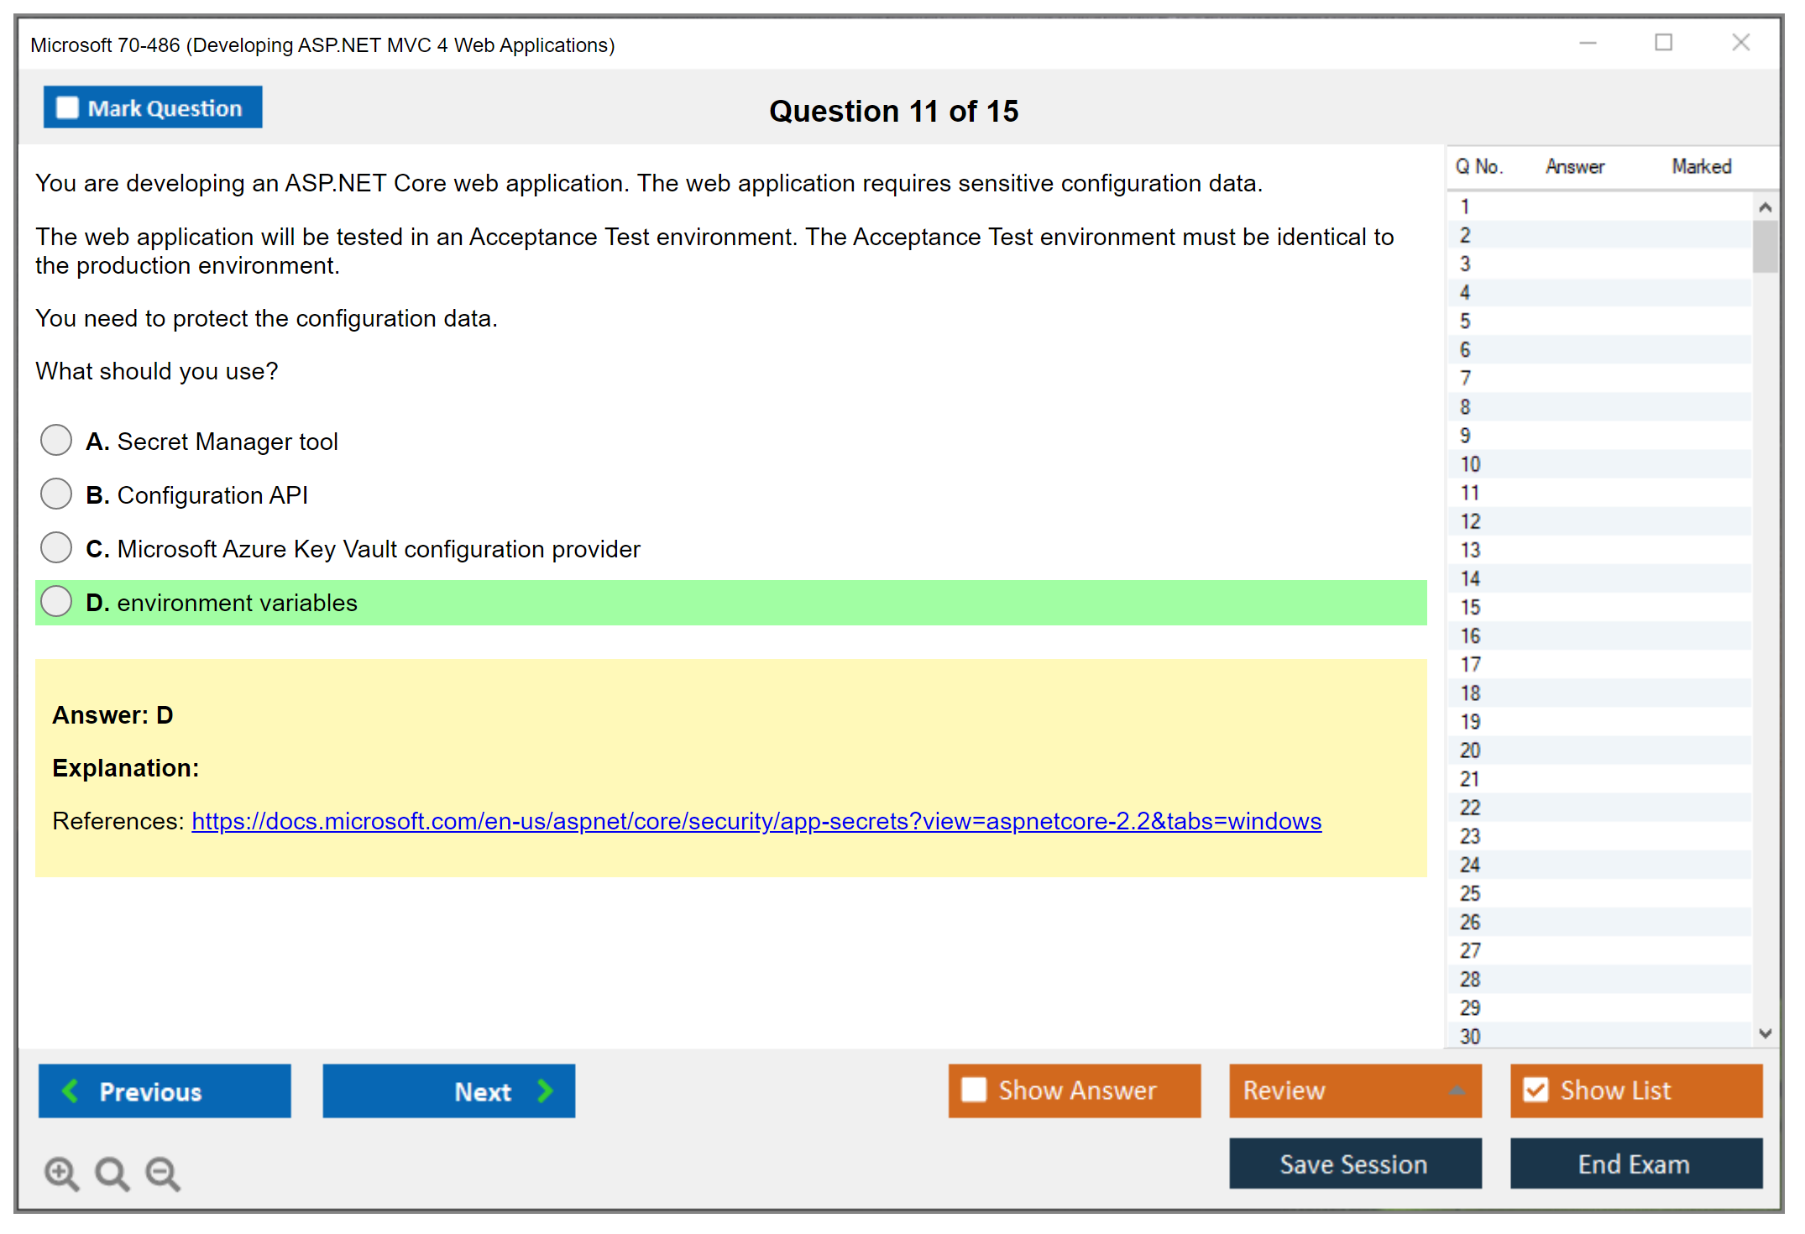This screenshot has height=1234, width=1805.
Task: Expand the Review dropdown arrow
Action: (x=1457, y=1090)
